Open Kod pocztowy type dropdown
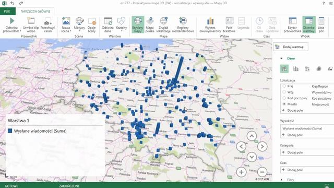Screen dimensions: 334x188 point(321,98)
